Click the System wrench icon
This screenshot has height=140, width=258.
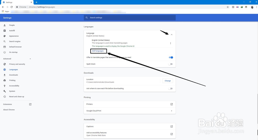[5, 91]
